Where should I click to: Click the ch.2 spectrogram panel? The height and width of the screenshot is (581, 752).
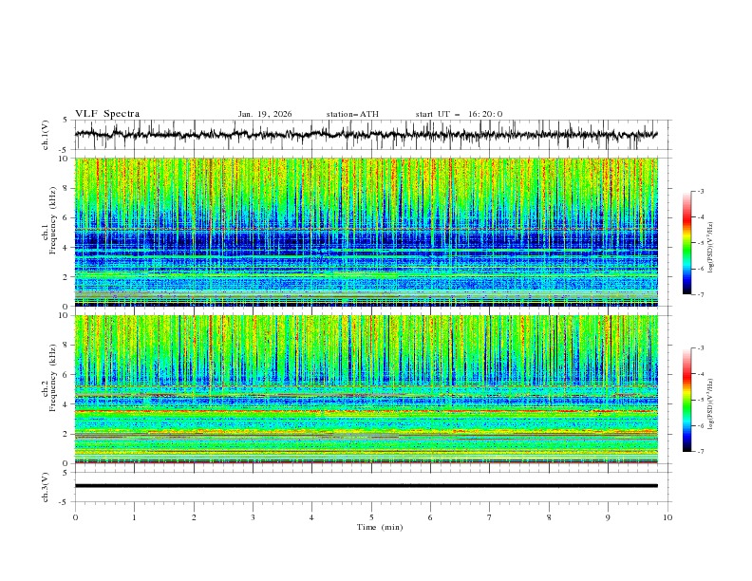click(366, 389)
